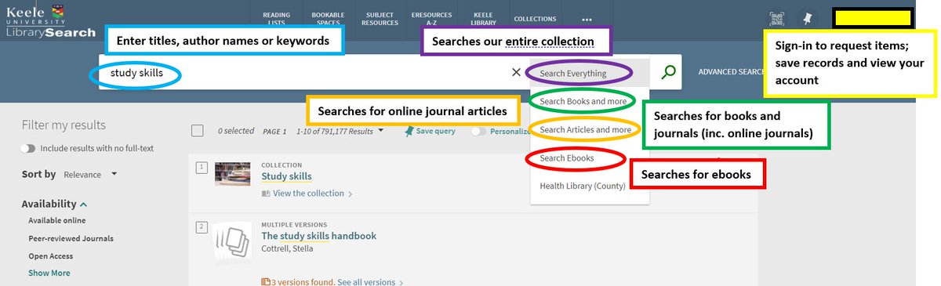Toggle include results with no full-text
Screen dimensions: 941x286
click(29, 148)
